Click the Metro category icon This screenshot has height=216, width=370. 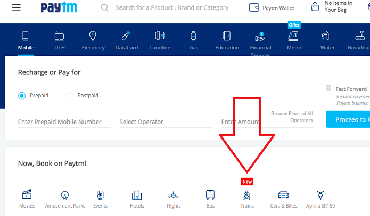tap(293, 36)
